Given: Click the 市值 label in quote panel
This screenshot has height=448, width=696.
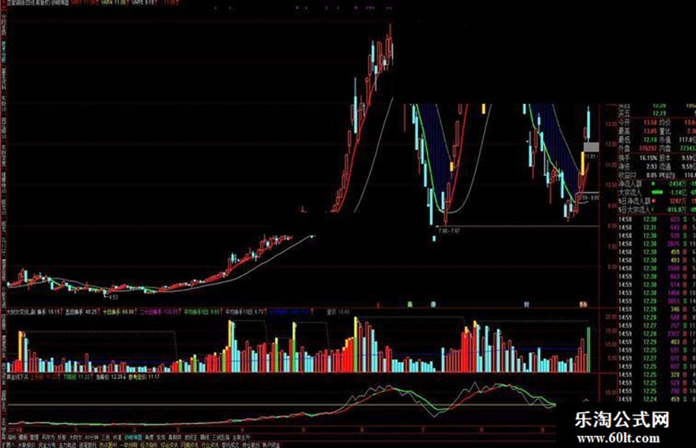Looking at the screenshot, I should coord(665,140).
